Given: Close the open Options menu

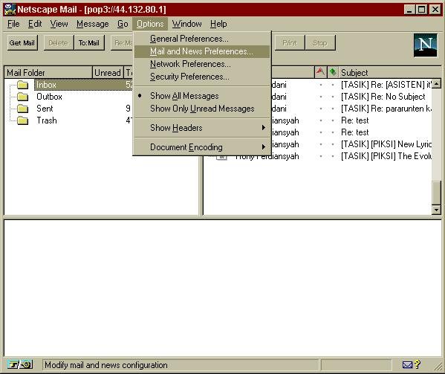Looking at the screenshot, I should pyautogui.click(x=150, y=24).
